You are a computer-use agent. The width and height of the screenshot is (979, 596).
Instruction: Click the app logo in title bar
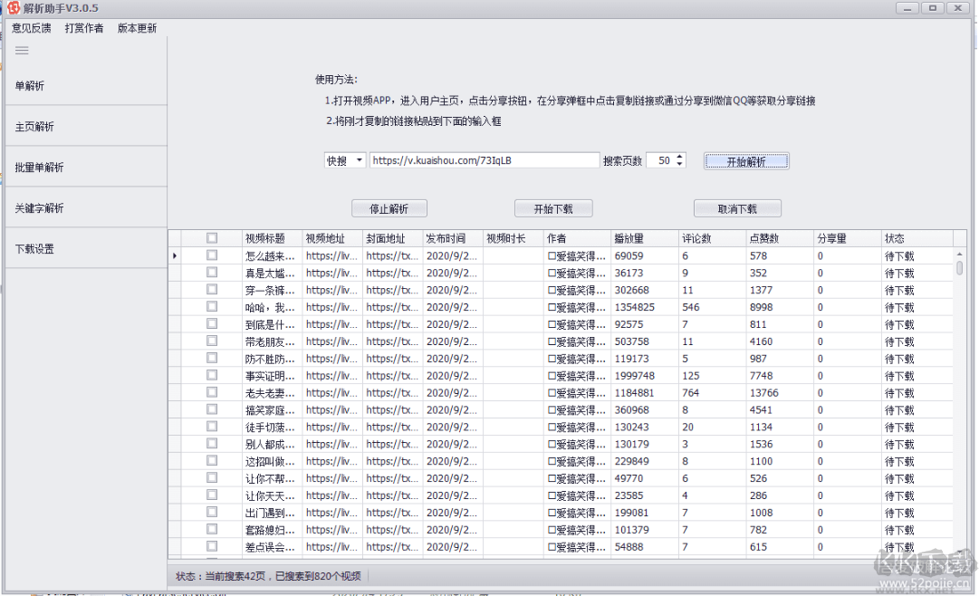13,8
